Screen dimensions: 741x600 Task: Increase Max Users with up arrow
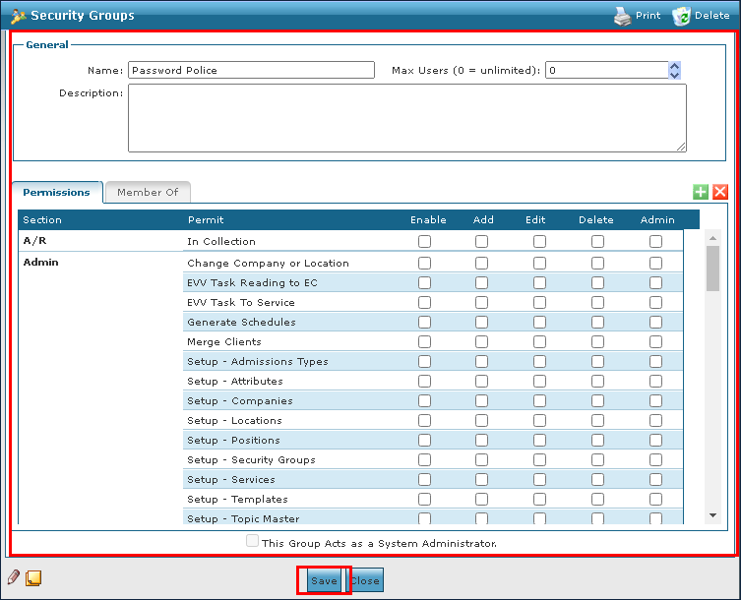(x=674, y=66)
